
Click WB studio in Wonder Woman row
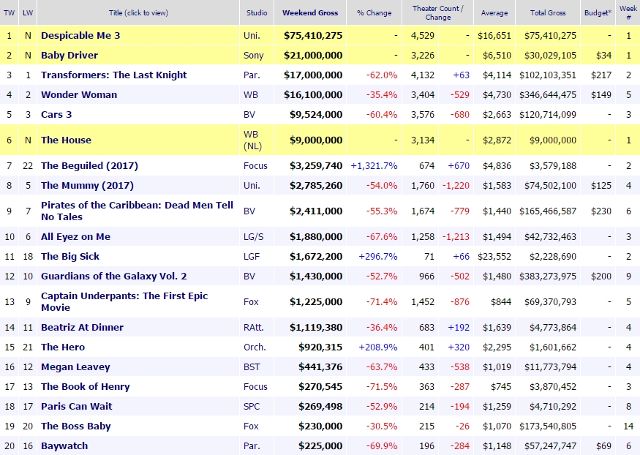pyautogui.click(x=251, y=94)
